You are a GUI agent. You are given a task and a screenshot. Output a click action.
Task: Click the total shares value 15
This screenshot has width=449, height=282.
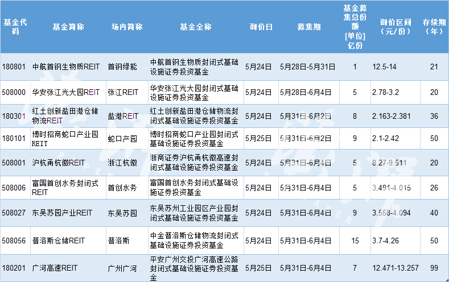coord(355,240)
